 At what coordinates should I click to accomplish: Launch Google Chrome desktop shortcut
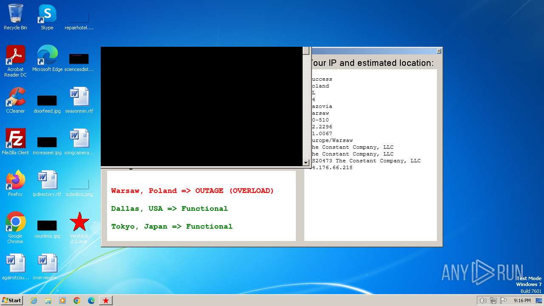[15, 228]
